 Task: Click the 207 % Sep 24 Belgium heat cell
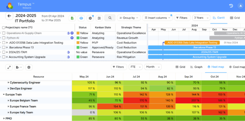tap(189, 100)
